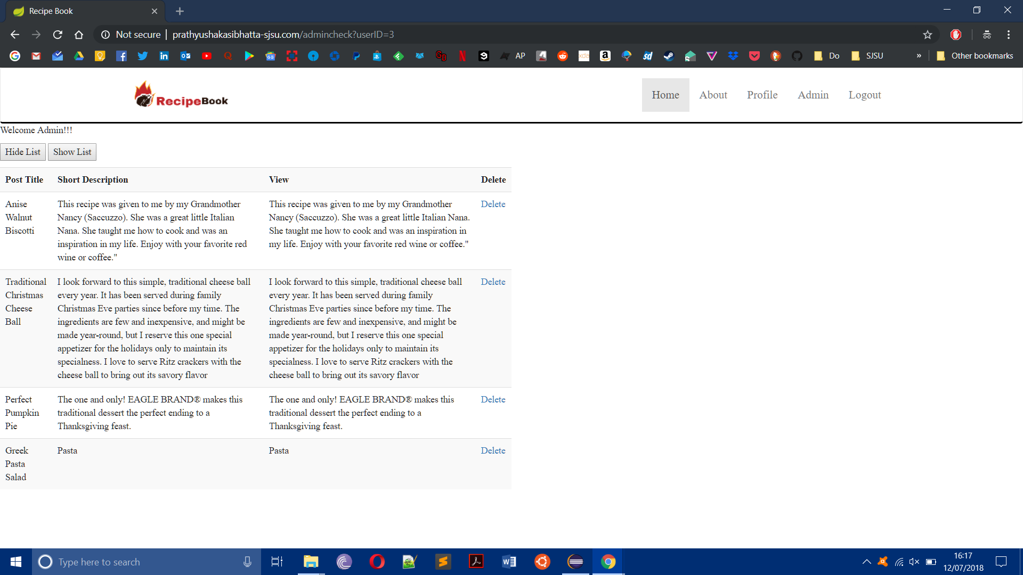Expand hidden bookmarks with double chevron
Image resolution: width=1023 pixels, height=575 pixels.
click(x=919, y=56)
